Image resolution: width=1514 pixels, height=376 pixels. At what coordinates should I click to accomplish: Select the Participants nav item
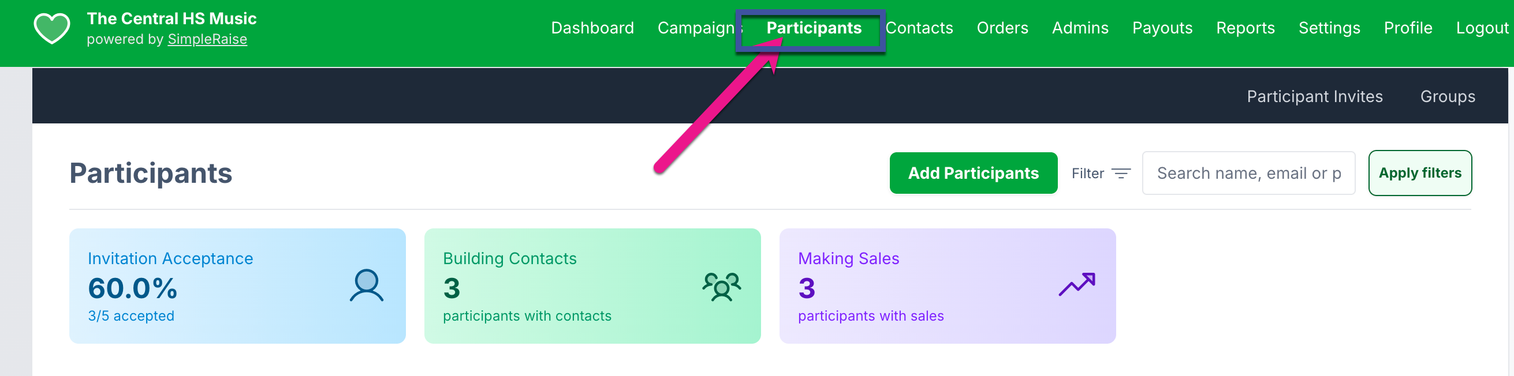pos(814,28)
